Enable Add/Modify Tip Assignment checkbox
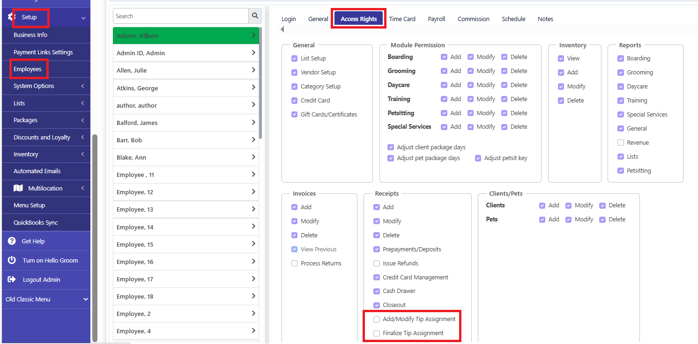698x344 pixels. (x=377, y=319)
